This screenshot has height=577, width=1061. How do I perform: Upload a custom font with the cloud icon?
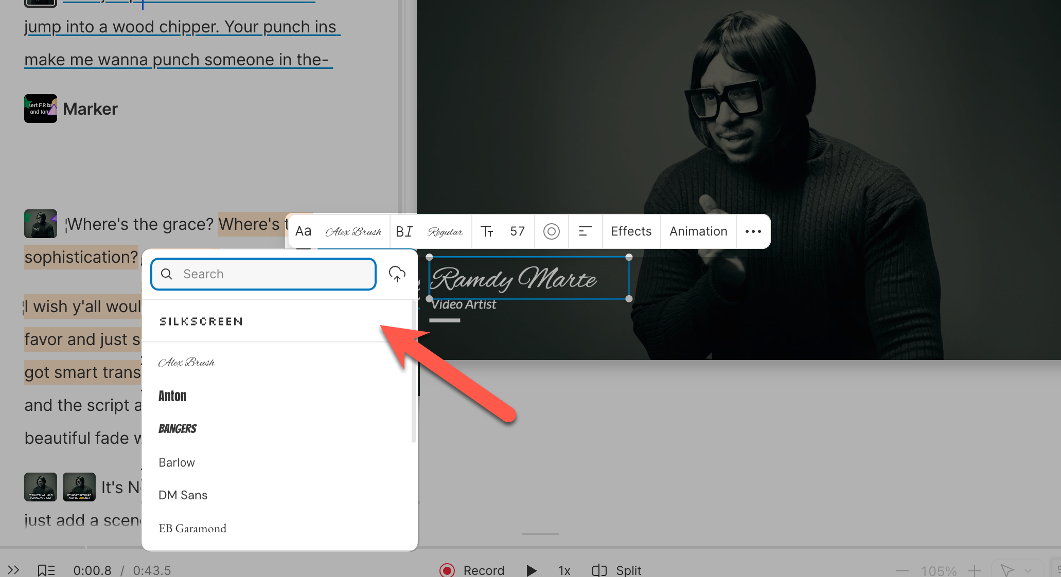coord(397,274)
